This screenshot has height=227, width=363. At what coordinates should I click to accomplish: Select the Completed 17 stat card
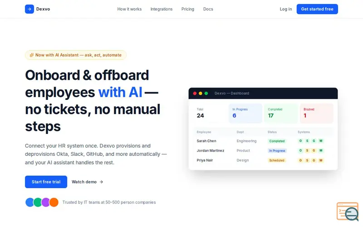(281, 113)
